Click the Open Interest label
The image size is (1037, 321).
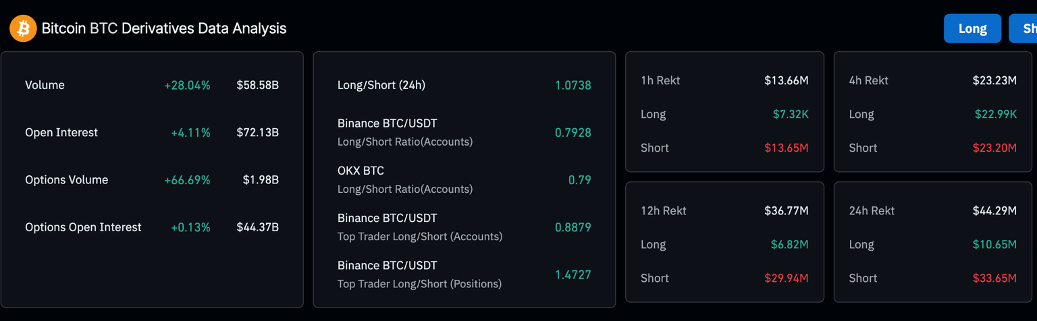click(x=61, y=133)
